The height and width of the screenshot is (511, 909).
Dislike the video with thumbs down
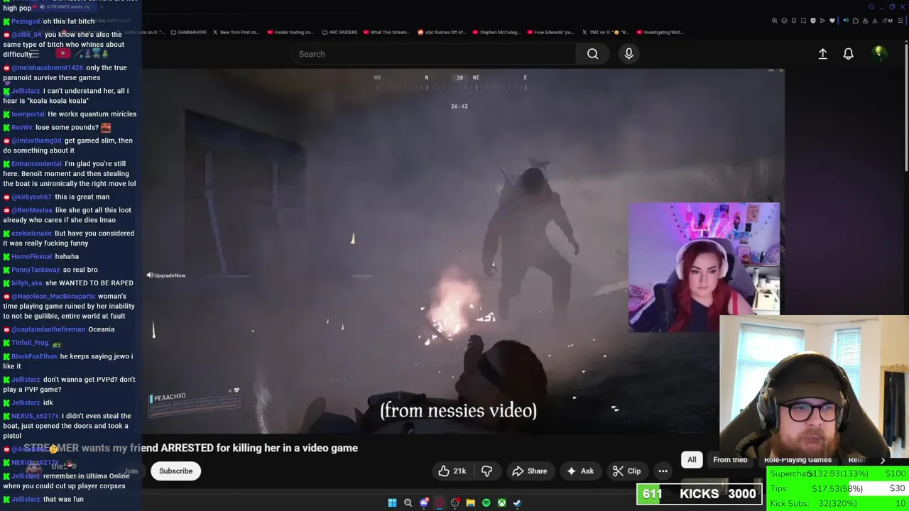pyautogui.click(x=486, y=471)
